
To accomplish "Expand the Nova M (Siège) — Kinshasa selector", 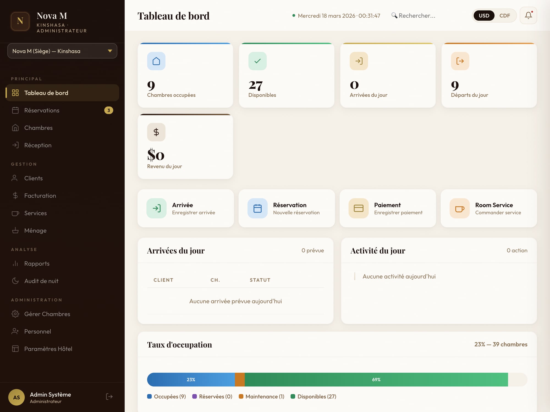I will pyautogui.click(x=62, y=51).
